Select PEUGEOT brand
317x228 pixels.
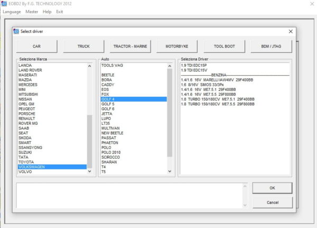point(52,109)
